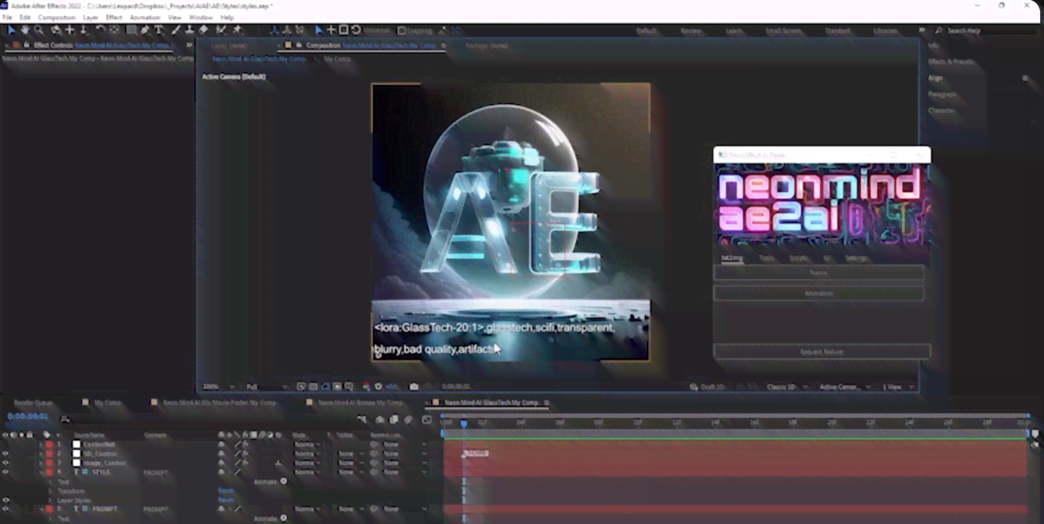Hide the PROMPT layer eye

[x=6, y=509]
